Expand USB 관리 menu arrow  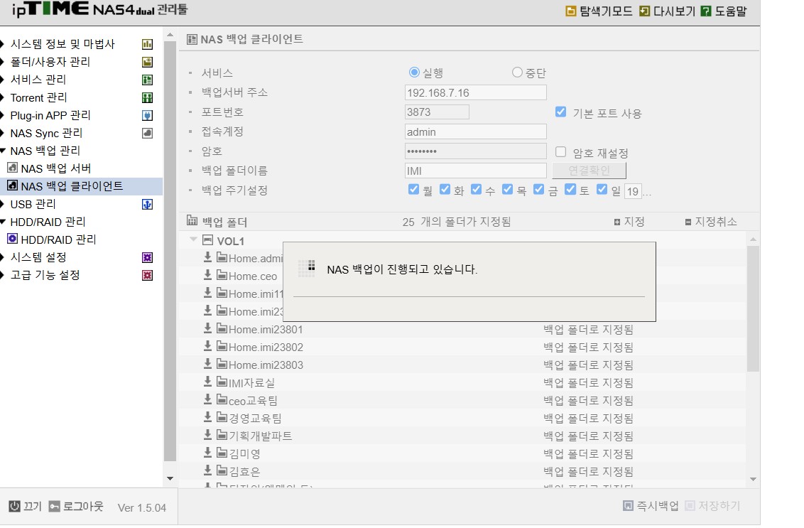pyautogui.click(x=3, y=204)
